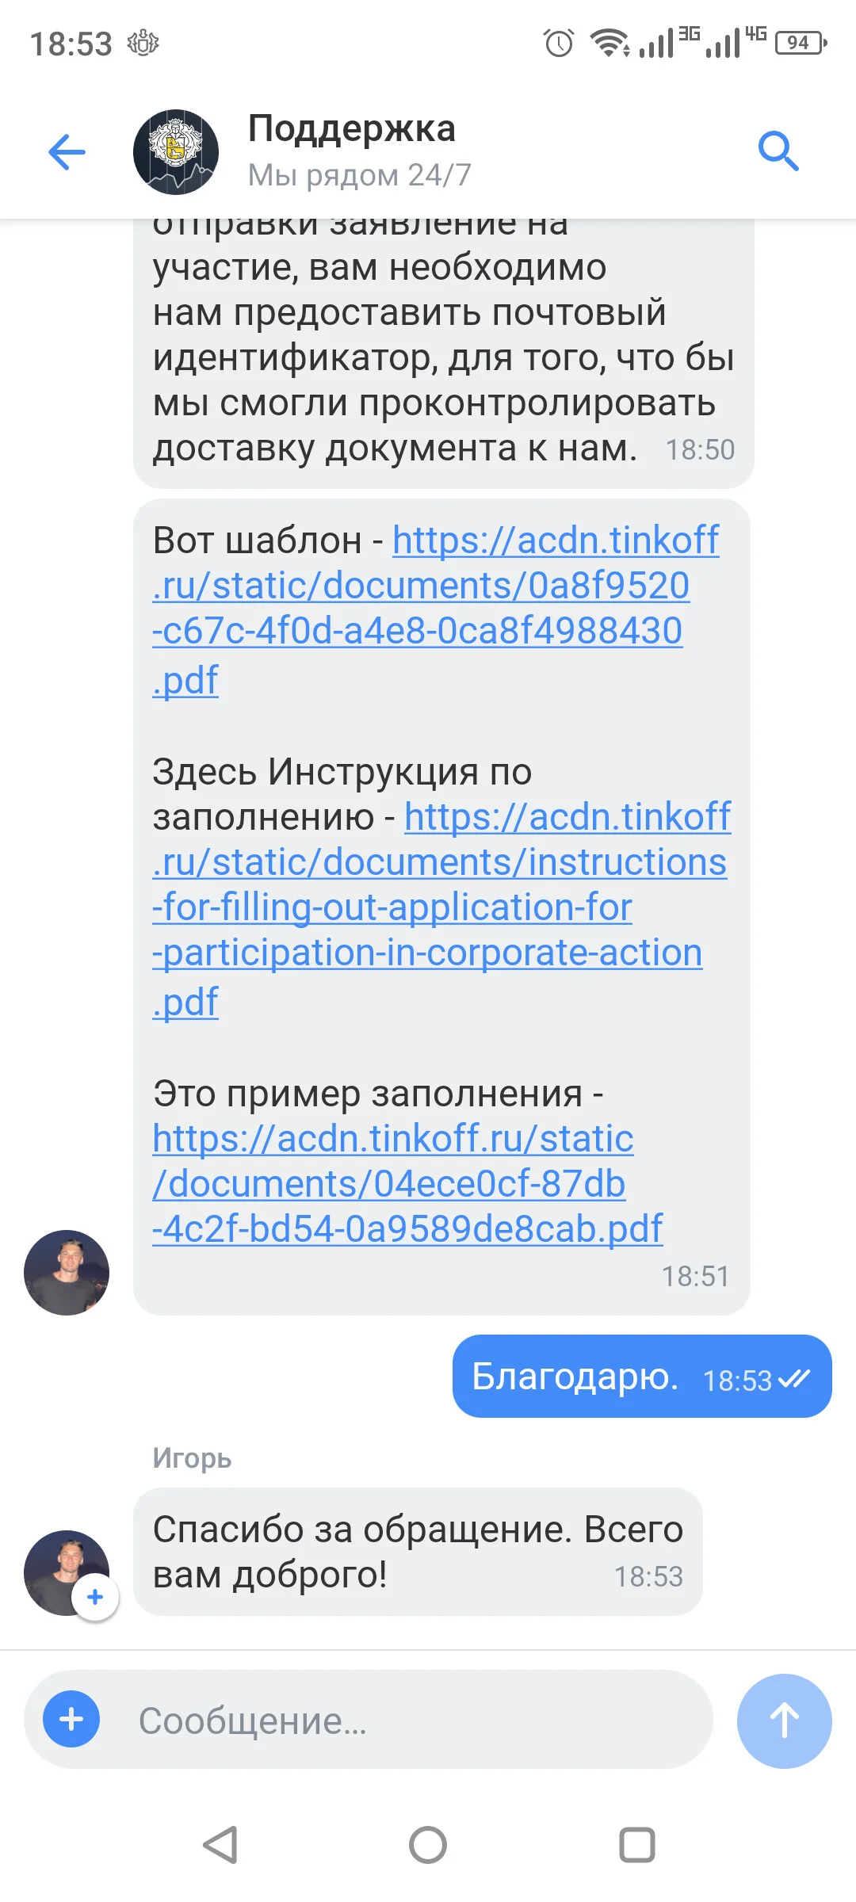Tap the Спасибо за обращение message bubble
856x1902 pixels.
coord(418,1551)
